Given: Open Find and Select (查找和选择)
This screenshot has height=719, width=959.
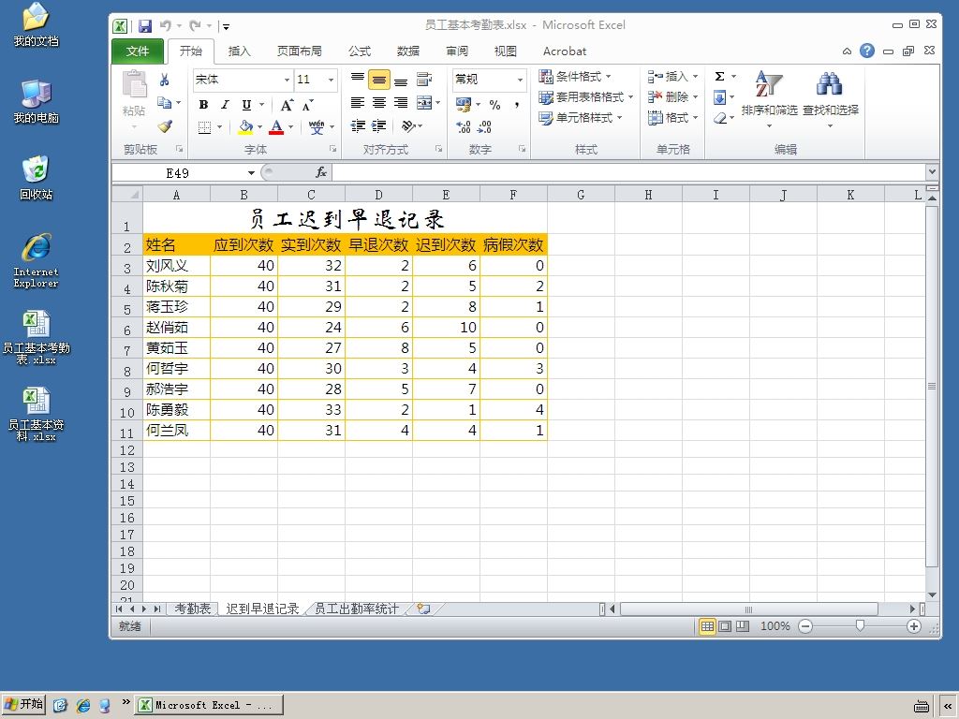Looking at the screenshot, I should coord(830,99).
